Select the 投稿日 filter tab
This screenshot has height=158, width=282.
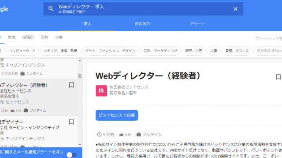(x=28, y=37)
